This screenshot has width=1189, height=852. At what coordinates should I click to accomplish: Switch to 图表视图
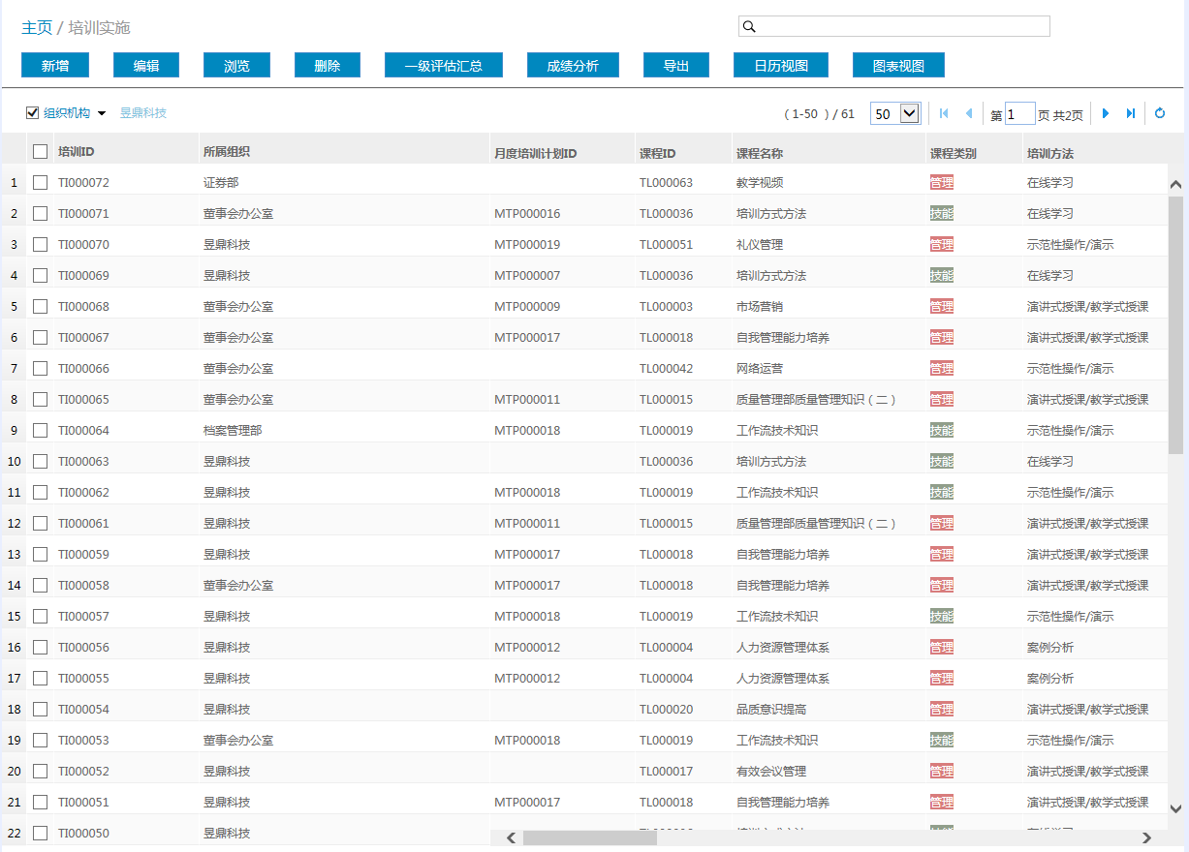tap(898, 65)
